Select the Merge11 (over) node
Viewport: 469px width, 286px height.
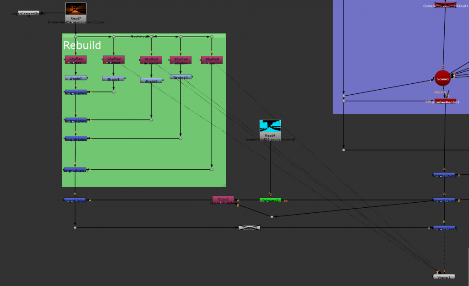(444, 228)
